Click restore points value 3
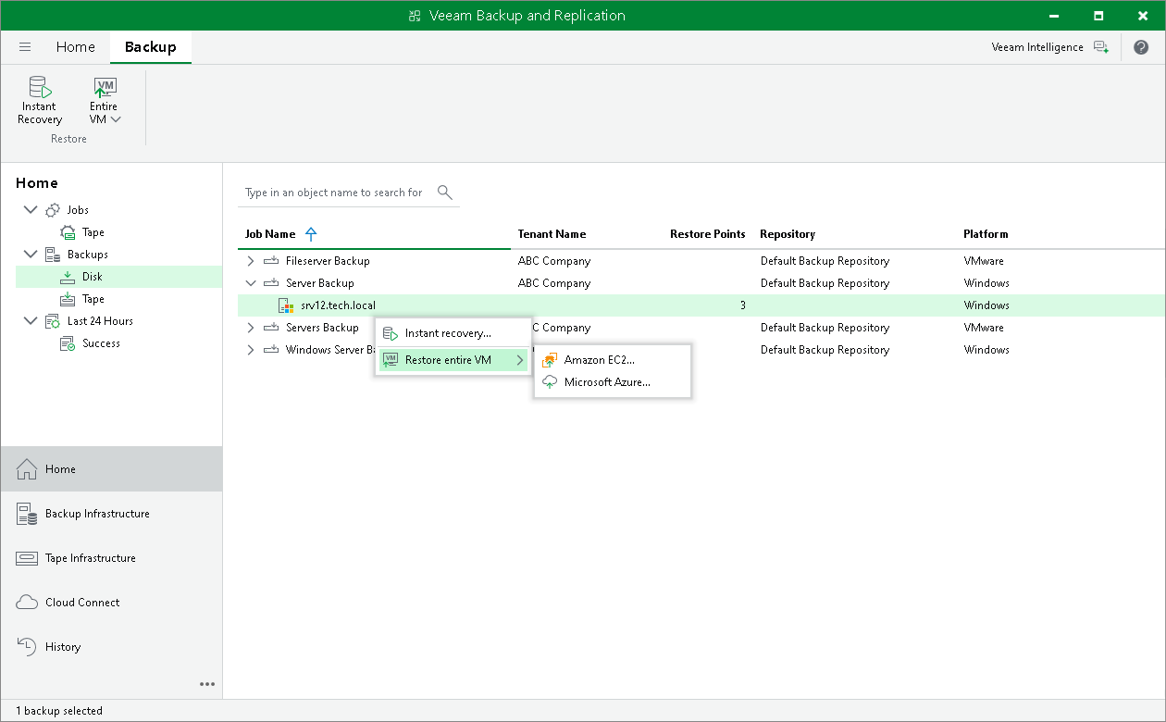Viewport: 1166px width, 722px height. [743, 305]
